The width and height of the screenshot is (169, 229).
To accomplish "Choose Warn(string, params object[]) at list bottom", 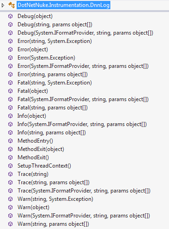I will click(53, 224).
